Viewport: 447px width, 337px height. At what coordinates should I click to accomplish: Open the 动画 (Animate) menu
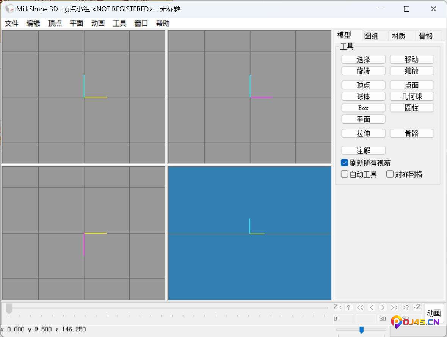tap(97, 23)
